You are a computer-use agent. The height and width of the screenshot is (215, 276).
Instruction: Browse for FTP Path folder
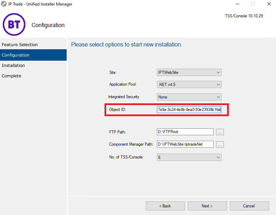click(220, 132)
